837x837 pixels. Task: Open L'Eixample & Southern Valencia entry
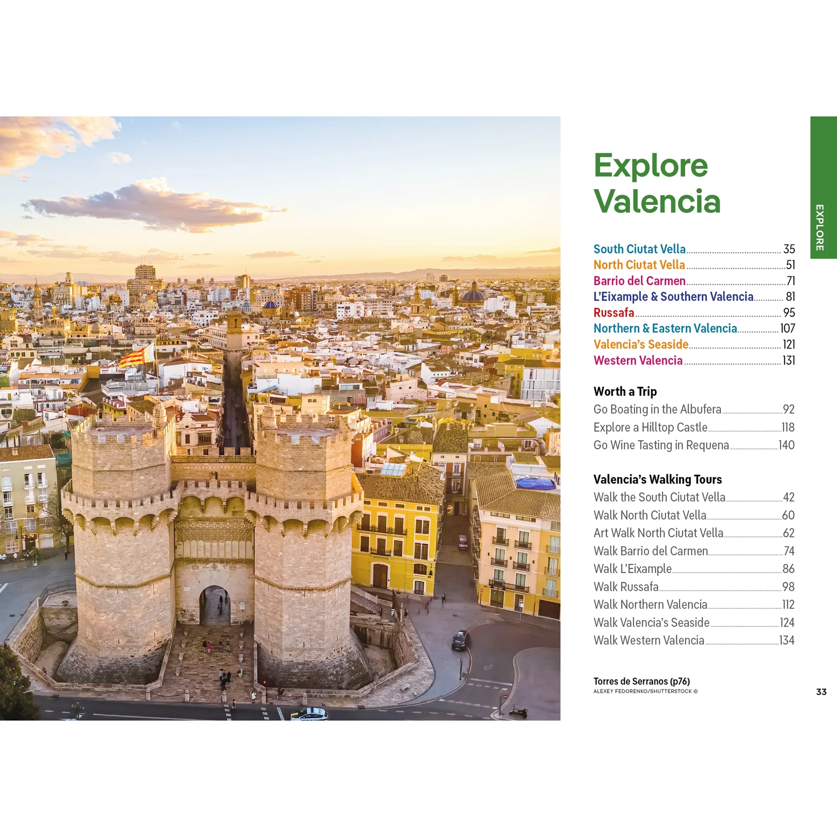(x=673, y=297)
